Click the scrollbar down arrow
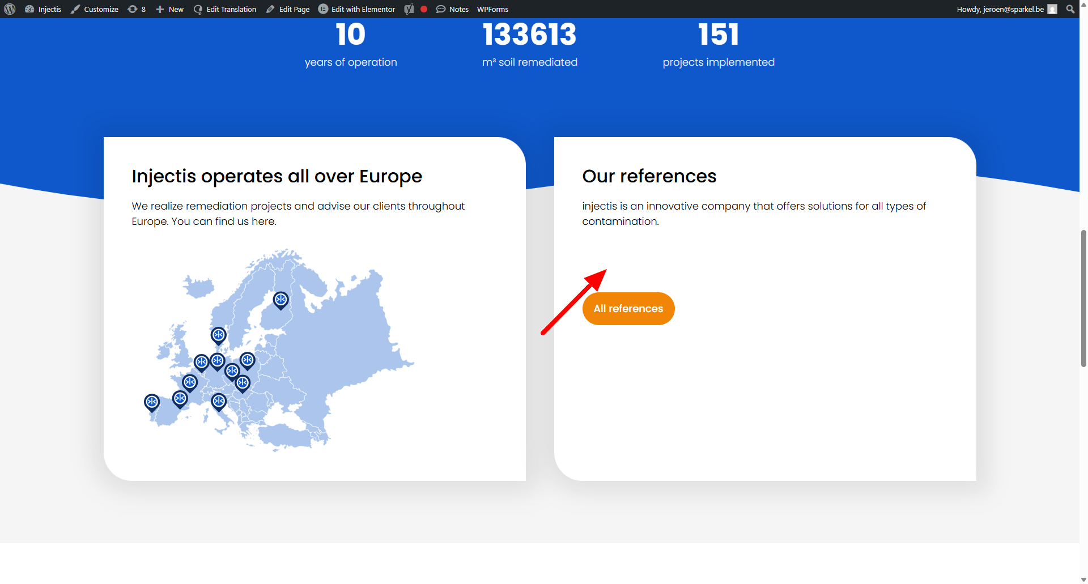This screenshot has width=1088, height=584. coord(1083,579)
